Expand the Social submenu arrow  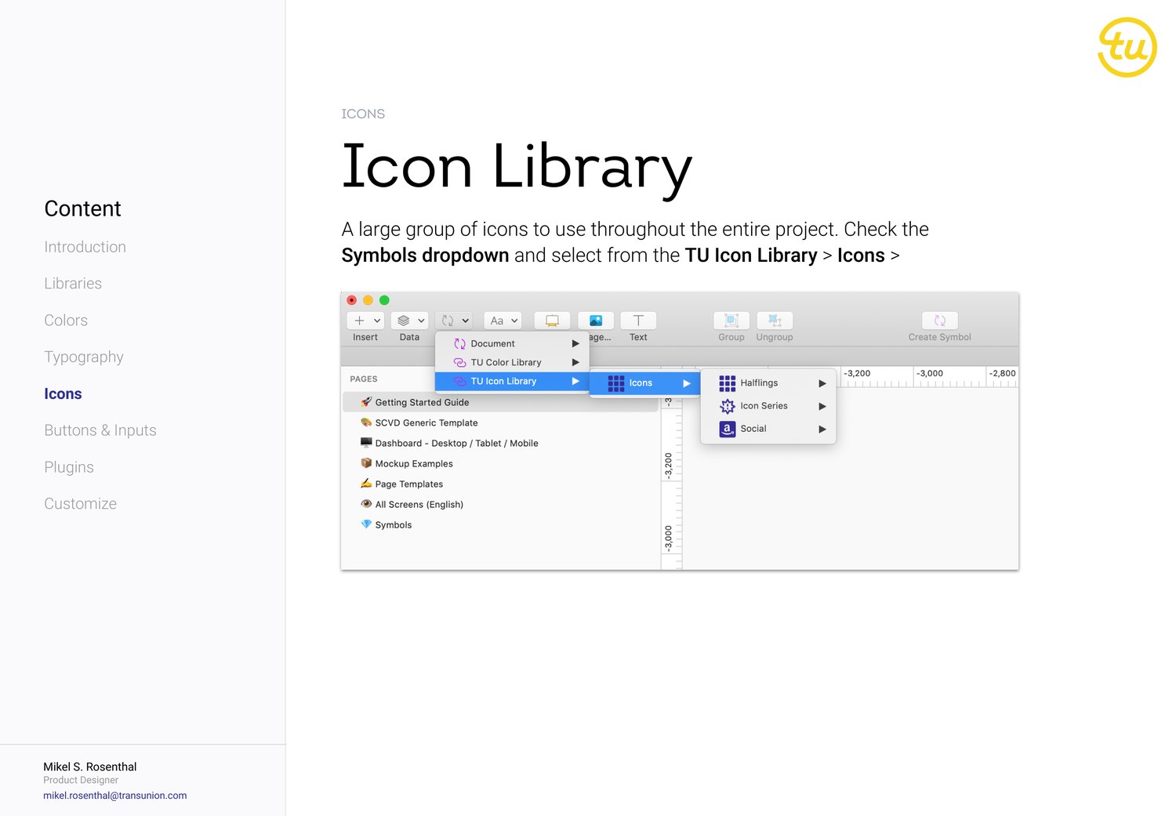point(822,429)
